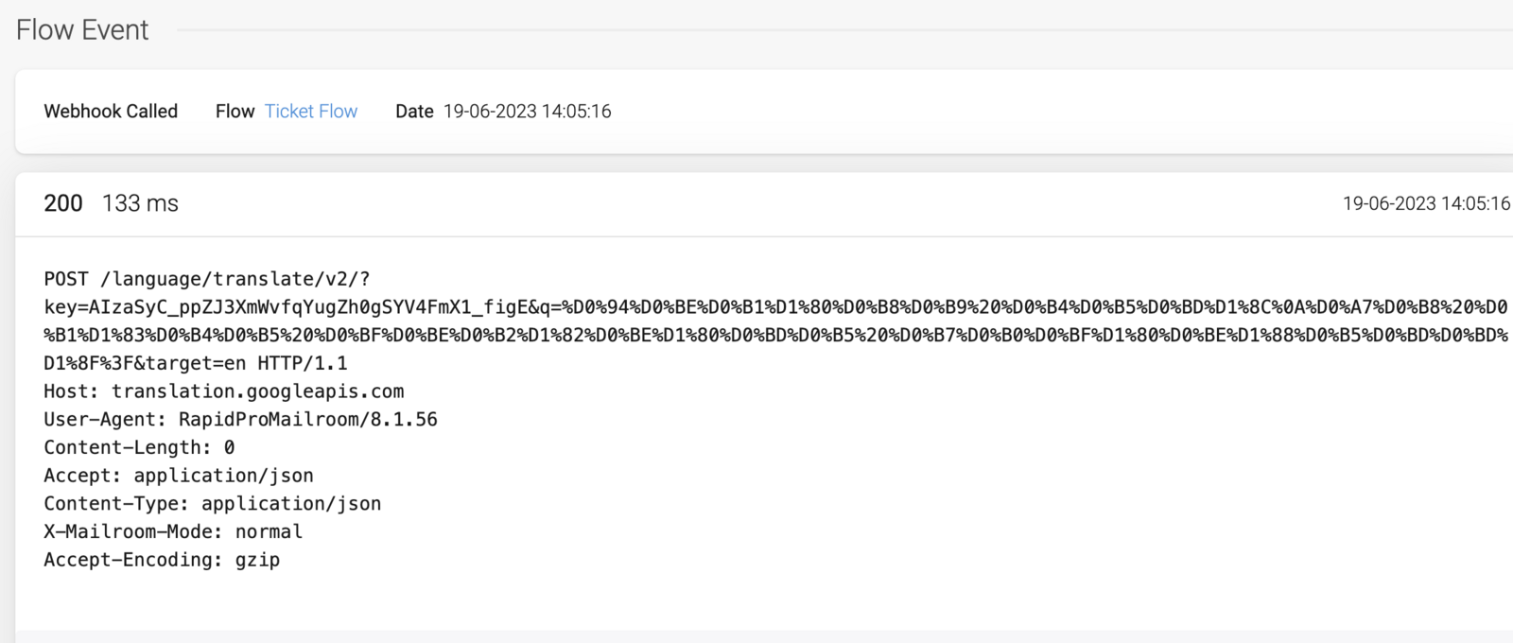This screenshot has height=643, width=1513.
Task: Click the Host: translation.googleapis.com header
Action: [x=223, y=391]
